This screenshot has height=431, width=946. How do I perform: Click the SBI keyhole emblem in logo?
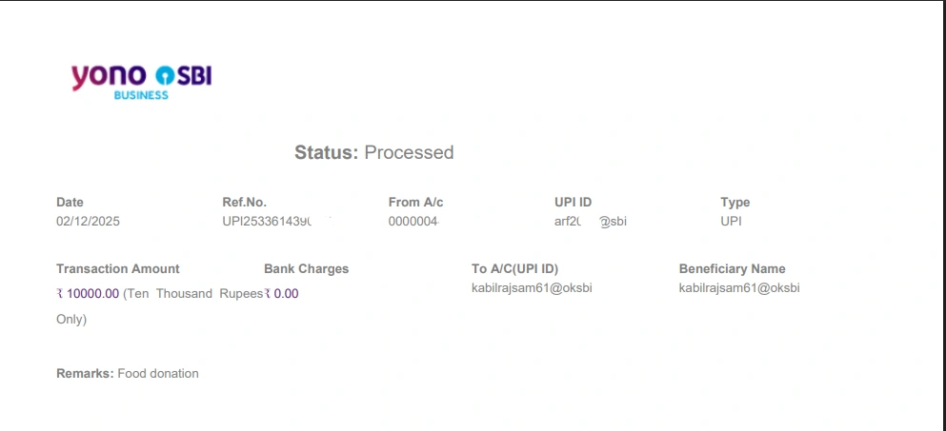coord(165,75)
